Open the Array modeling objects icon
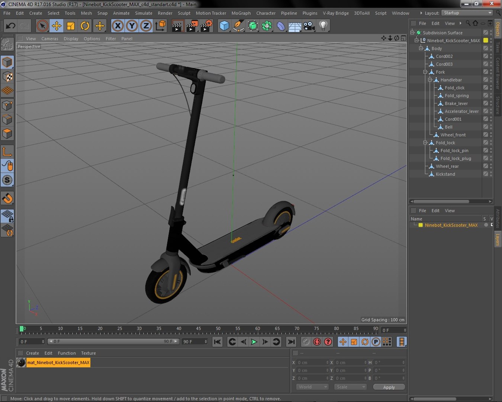 (267, 26)
